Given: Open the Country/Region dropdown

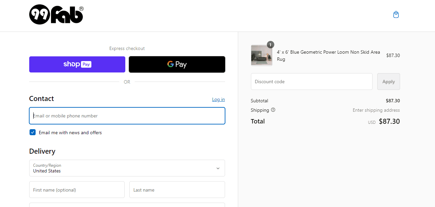Looking at the screenshot, I should tap(127, 168).
